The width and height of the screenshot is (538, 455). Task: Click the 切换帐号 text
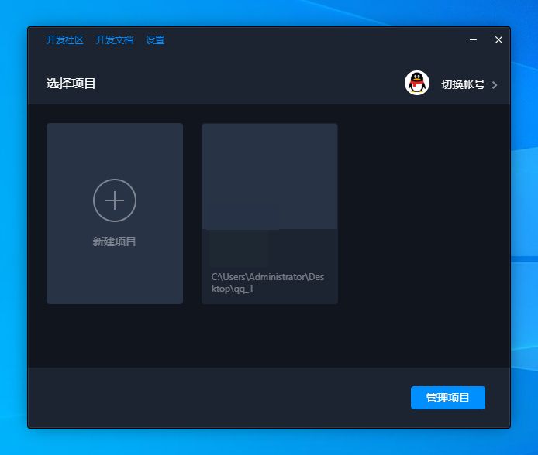click(463, 84)
